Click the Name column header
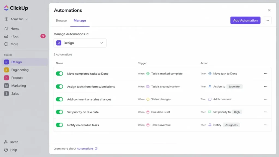 (x=59, y=63)
